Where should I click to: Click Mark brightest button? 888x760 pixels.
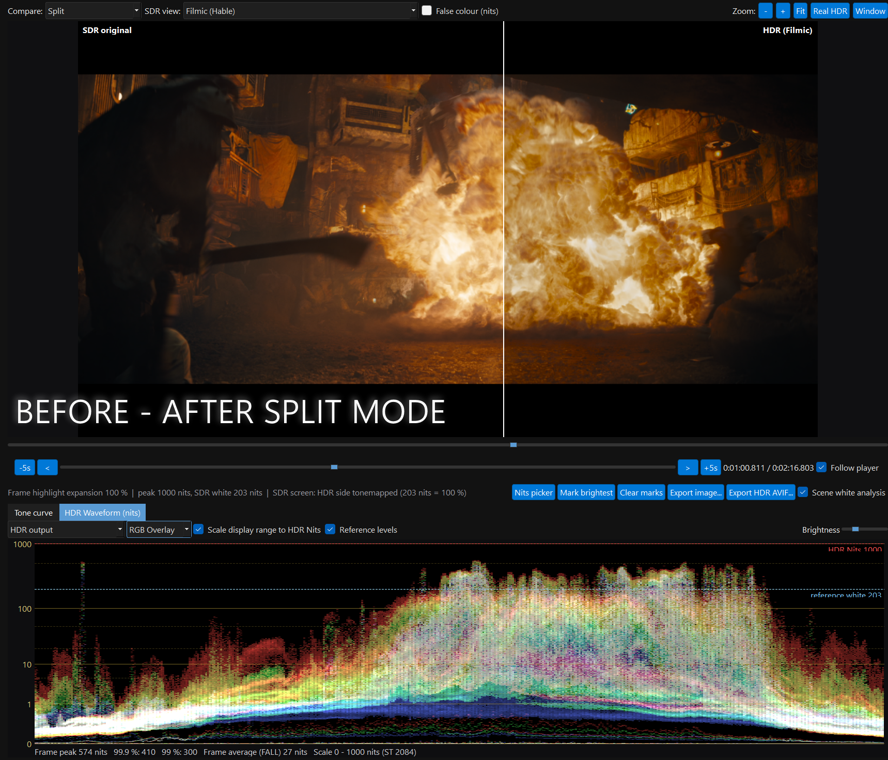pos(586,492)
